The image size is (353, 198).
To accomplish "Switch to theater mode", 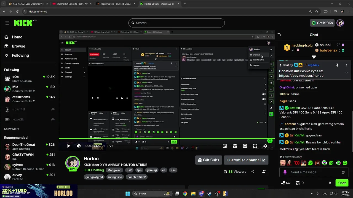I will tap(245, 146).
